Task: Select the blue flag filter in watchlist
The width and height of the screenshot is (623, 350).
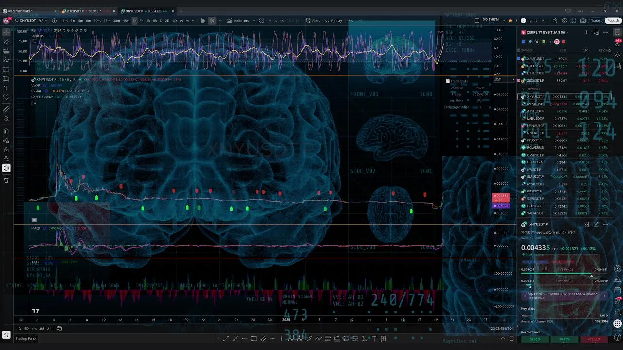Action: click(524, 42)
